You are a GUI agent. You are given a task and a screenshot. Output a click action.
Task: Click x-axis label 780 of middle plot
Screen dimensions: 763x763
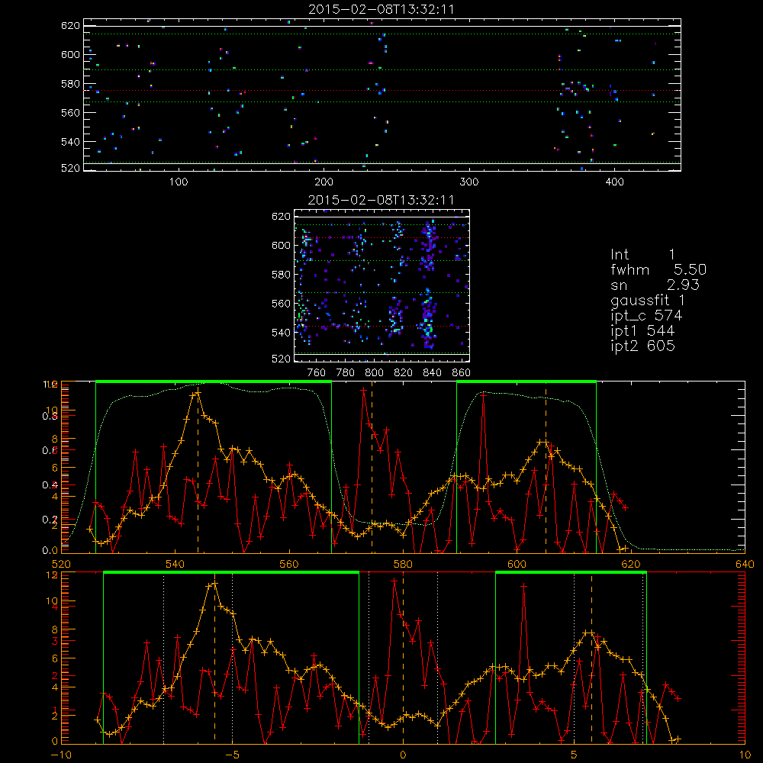[346, 373]
